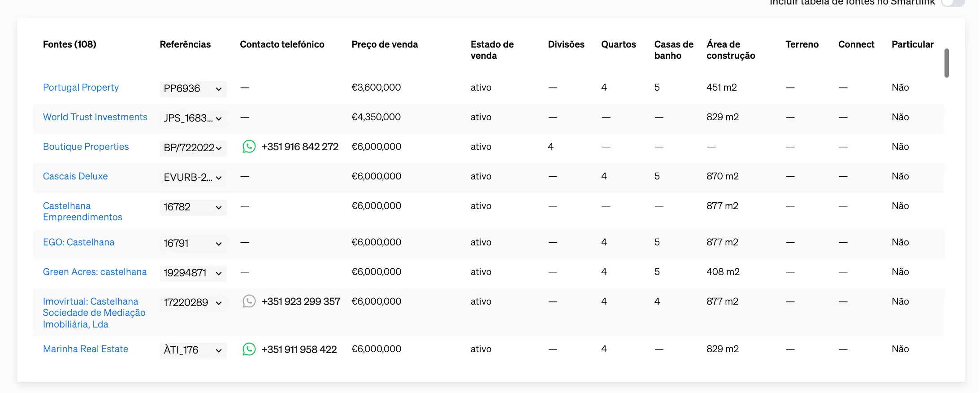Click the Casas de banho column header

[x=674, y=50]
